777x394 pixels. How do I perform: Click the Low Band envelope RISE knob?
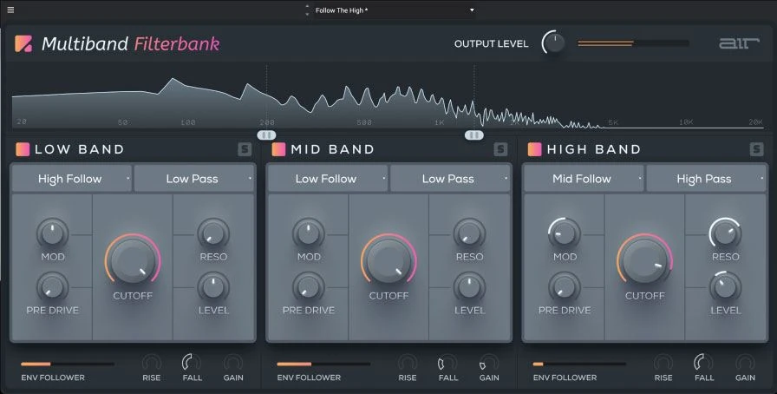[152, 362]
